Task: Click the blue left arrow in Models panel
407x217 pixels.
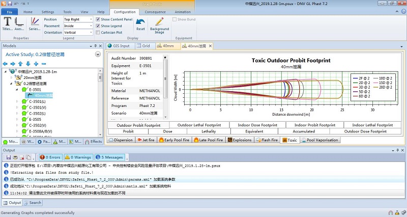Action: (x=6, y=63)
